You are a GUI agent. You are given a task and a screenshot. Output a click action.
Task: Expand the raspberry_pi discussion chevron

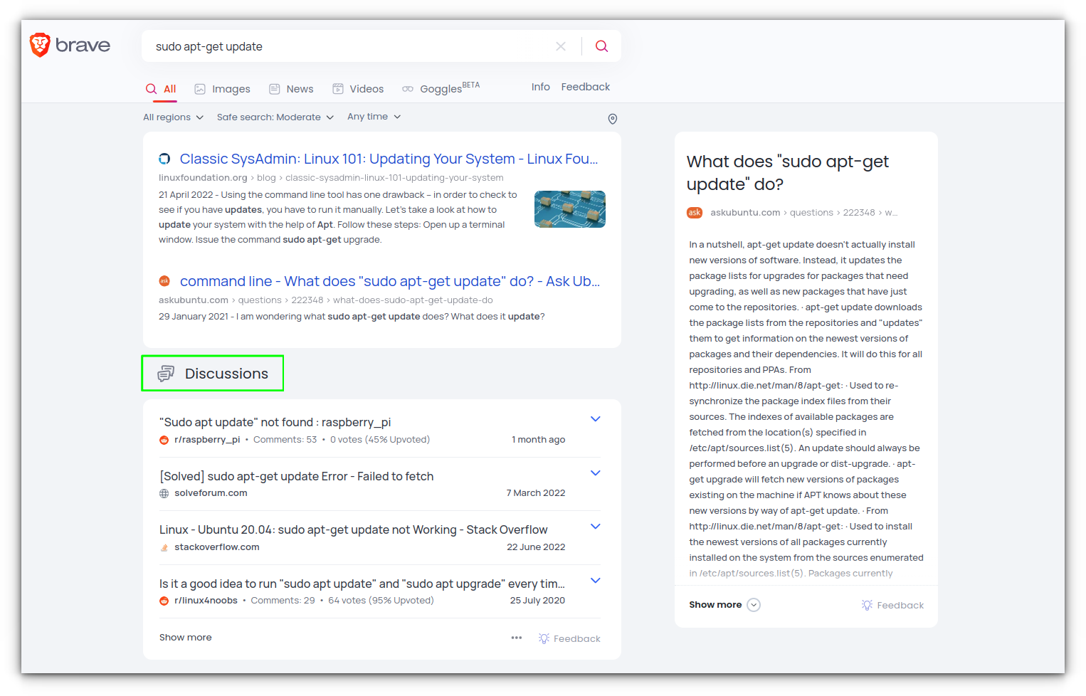(596, 419)
